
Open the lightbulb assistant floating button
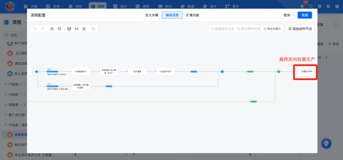pyautogui.click(x=326, y=143)
